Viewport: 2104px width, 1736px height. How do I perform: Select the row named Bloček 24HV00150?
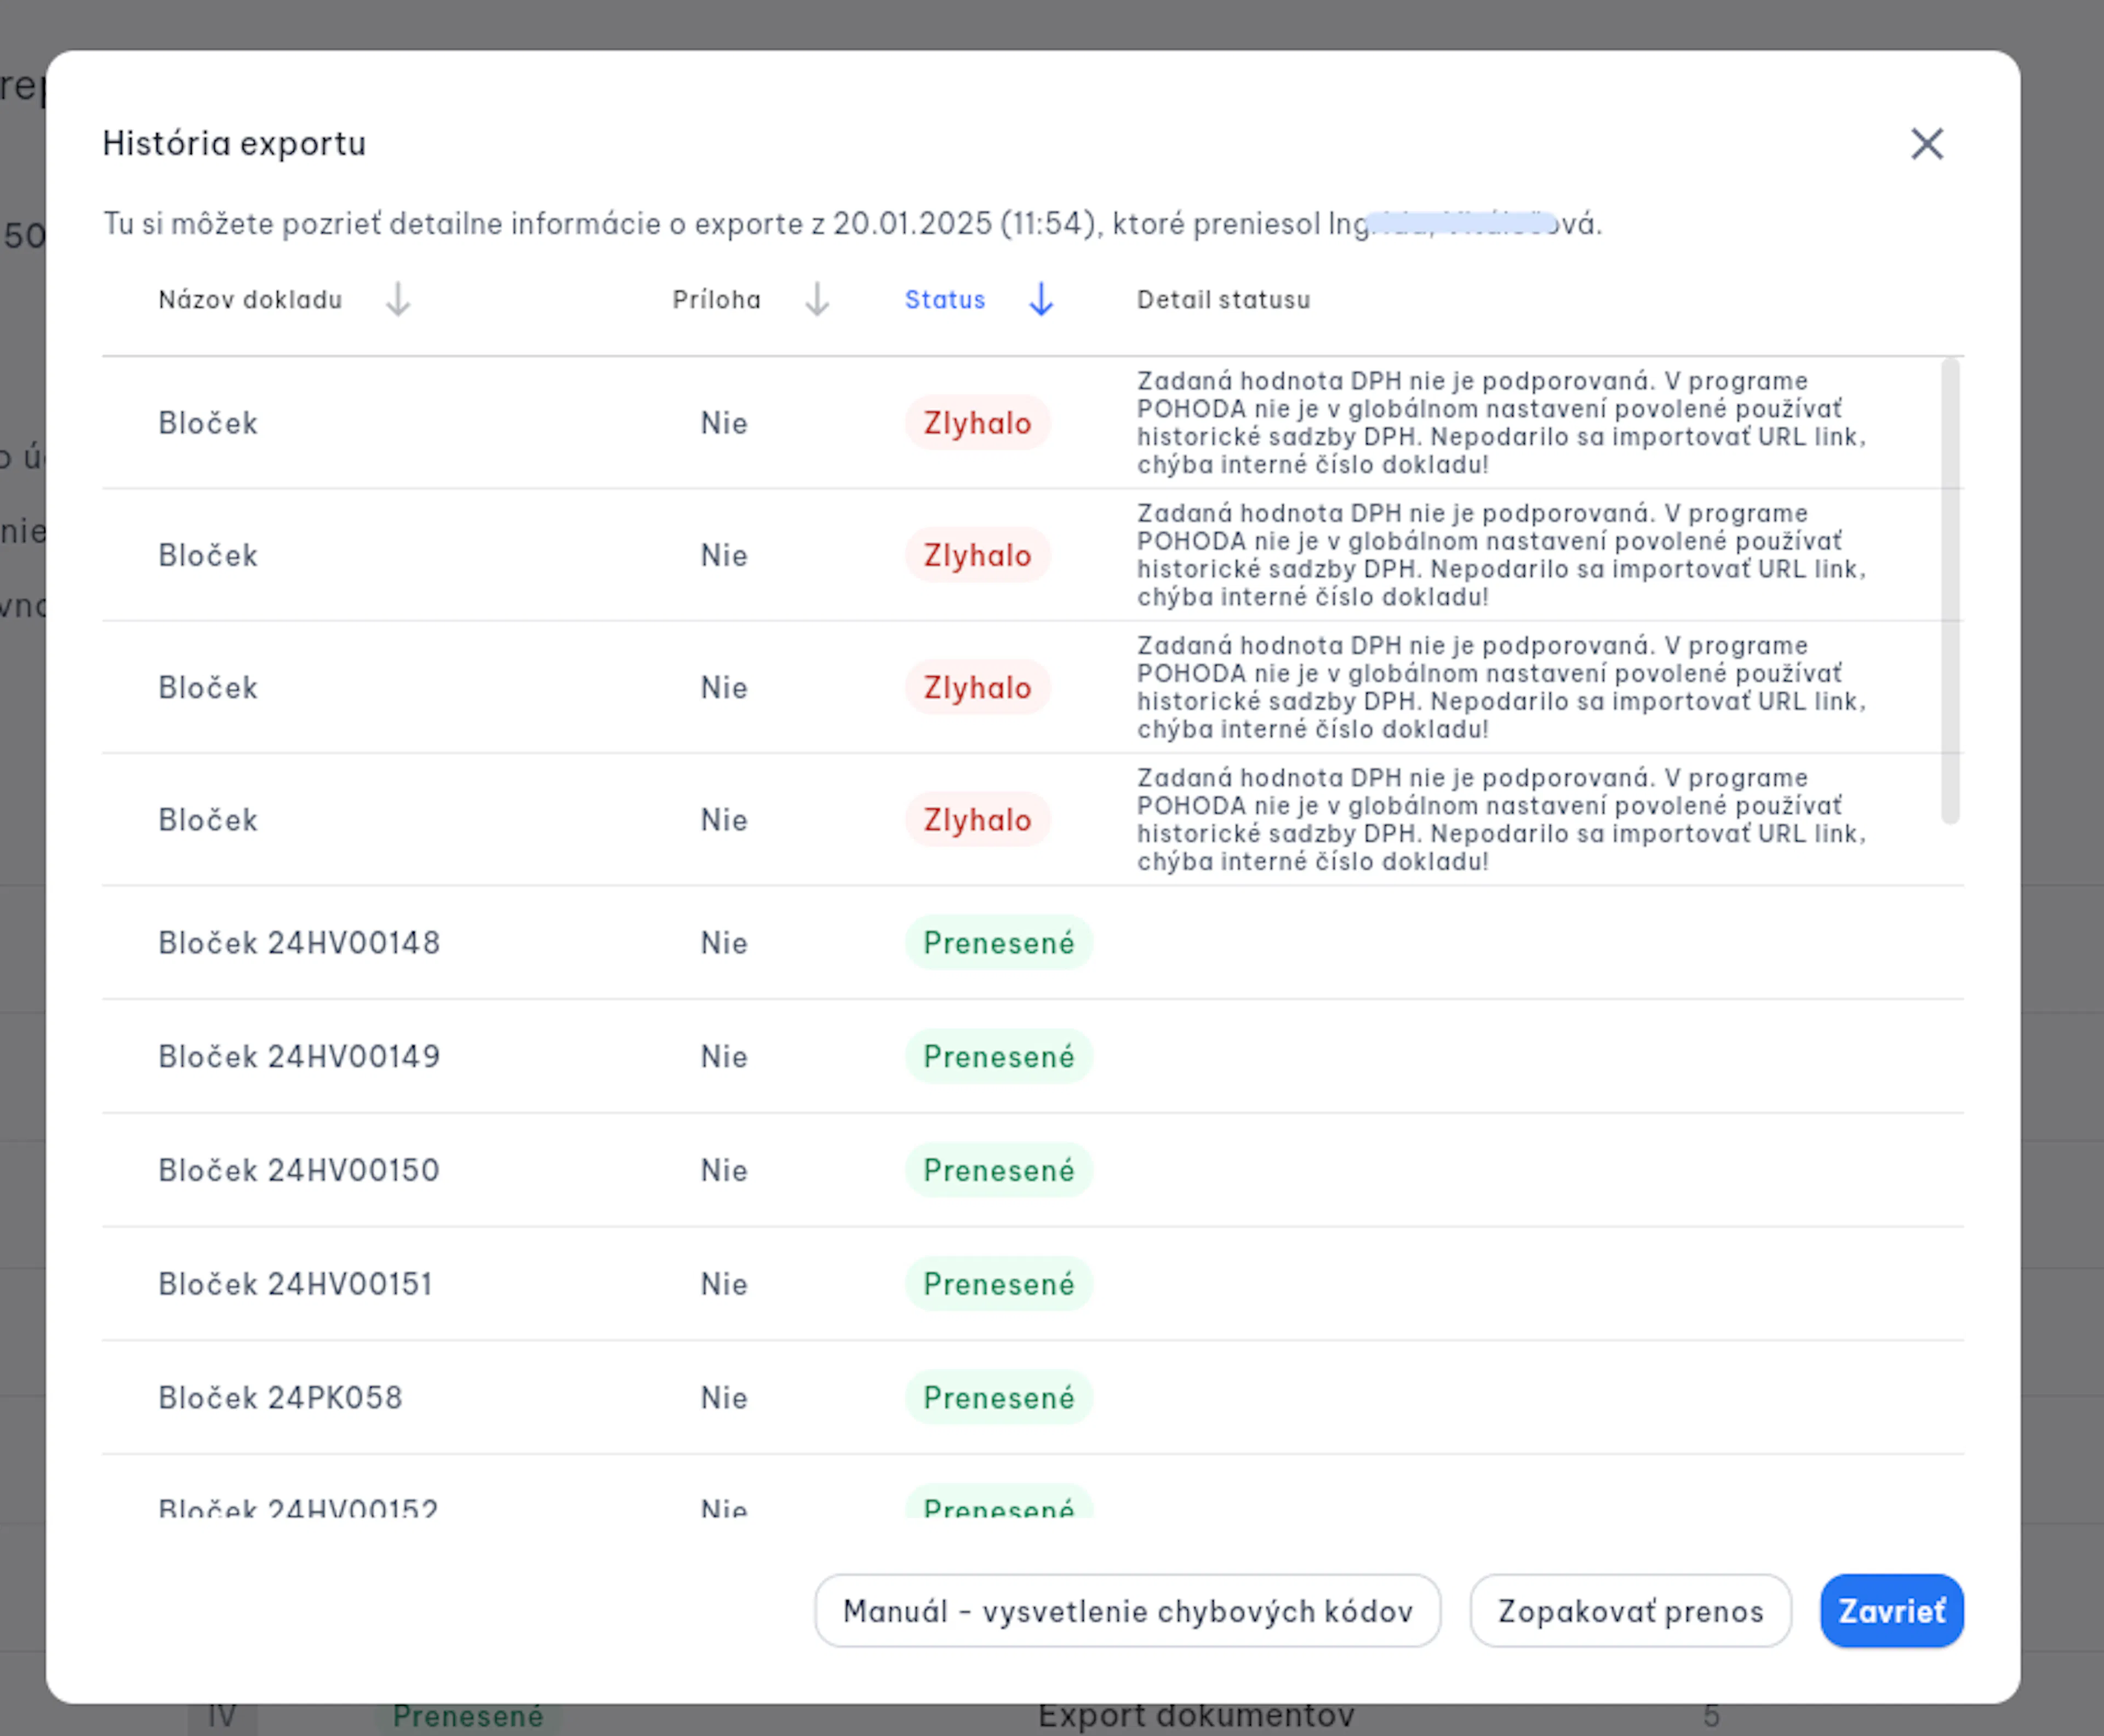[x=1032, y=1170]
